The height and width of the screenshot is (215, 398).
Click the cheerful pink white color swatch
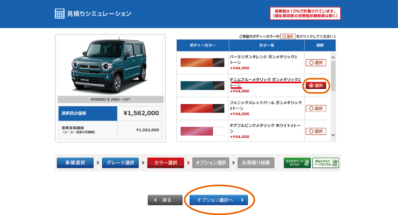point(202,131)
